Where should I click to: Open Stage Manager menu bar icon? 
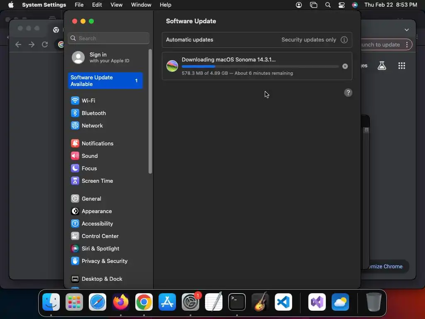[313, 5]
